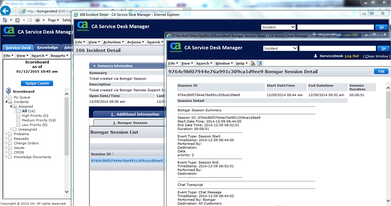Click the scoreboard tree scroll down arrow

click(x=66, y=192)
